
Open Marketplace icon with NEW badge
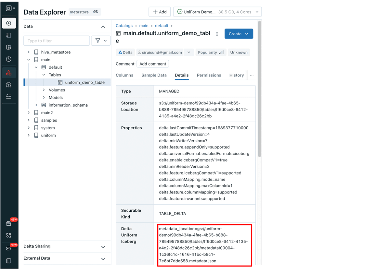coord(9,224)
